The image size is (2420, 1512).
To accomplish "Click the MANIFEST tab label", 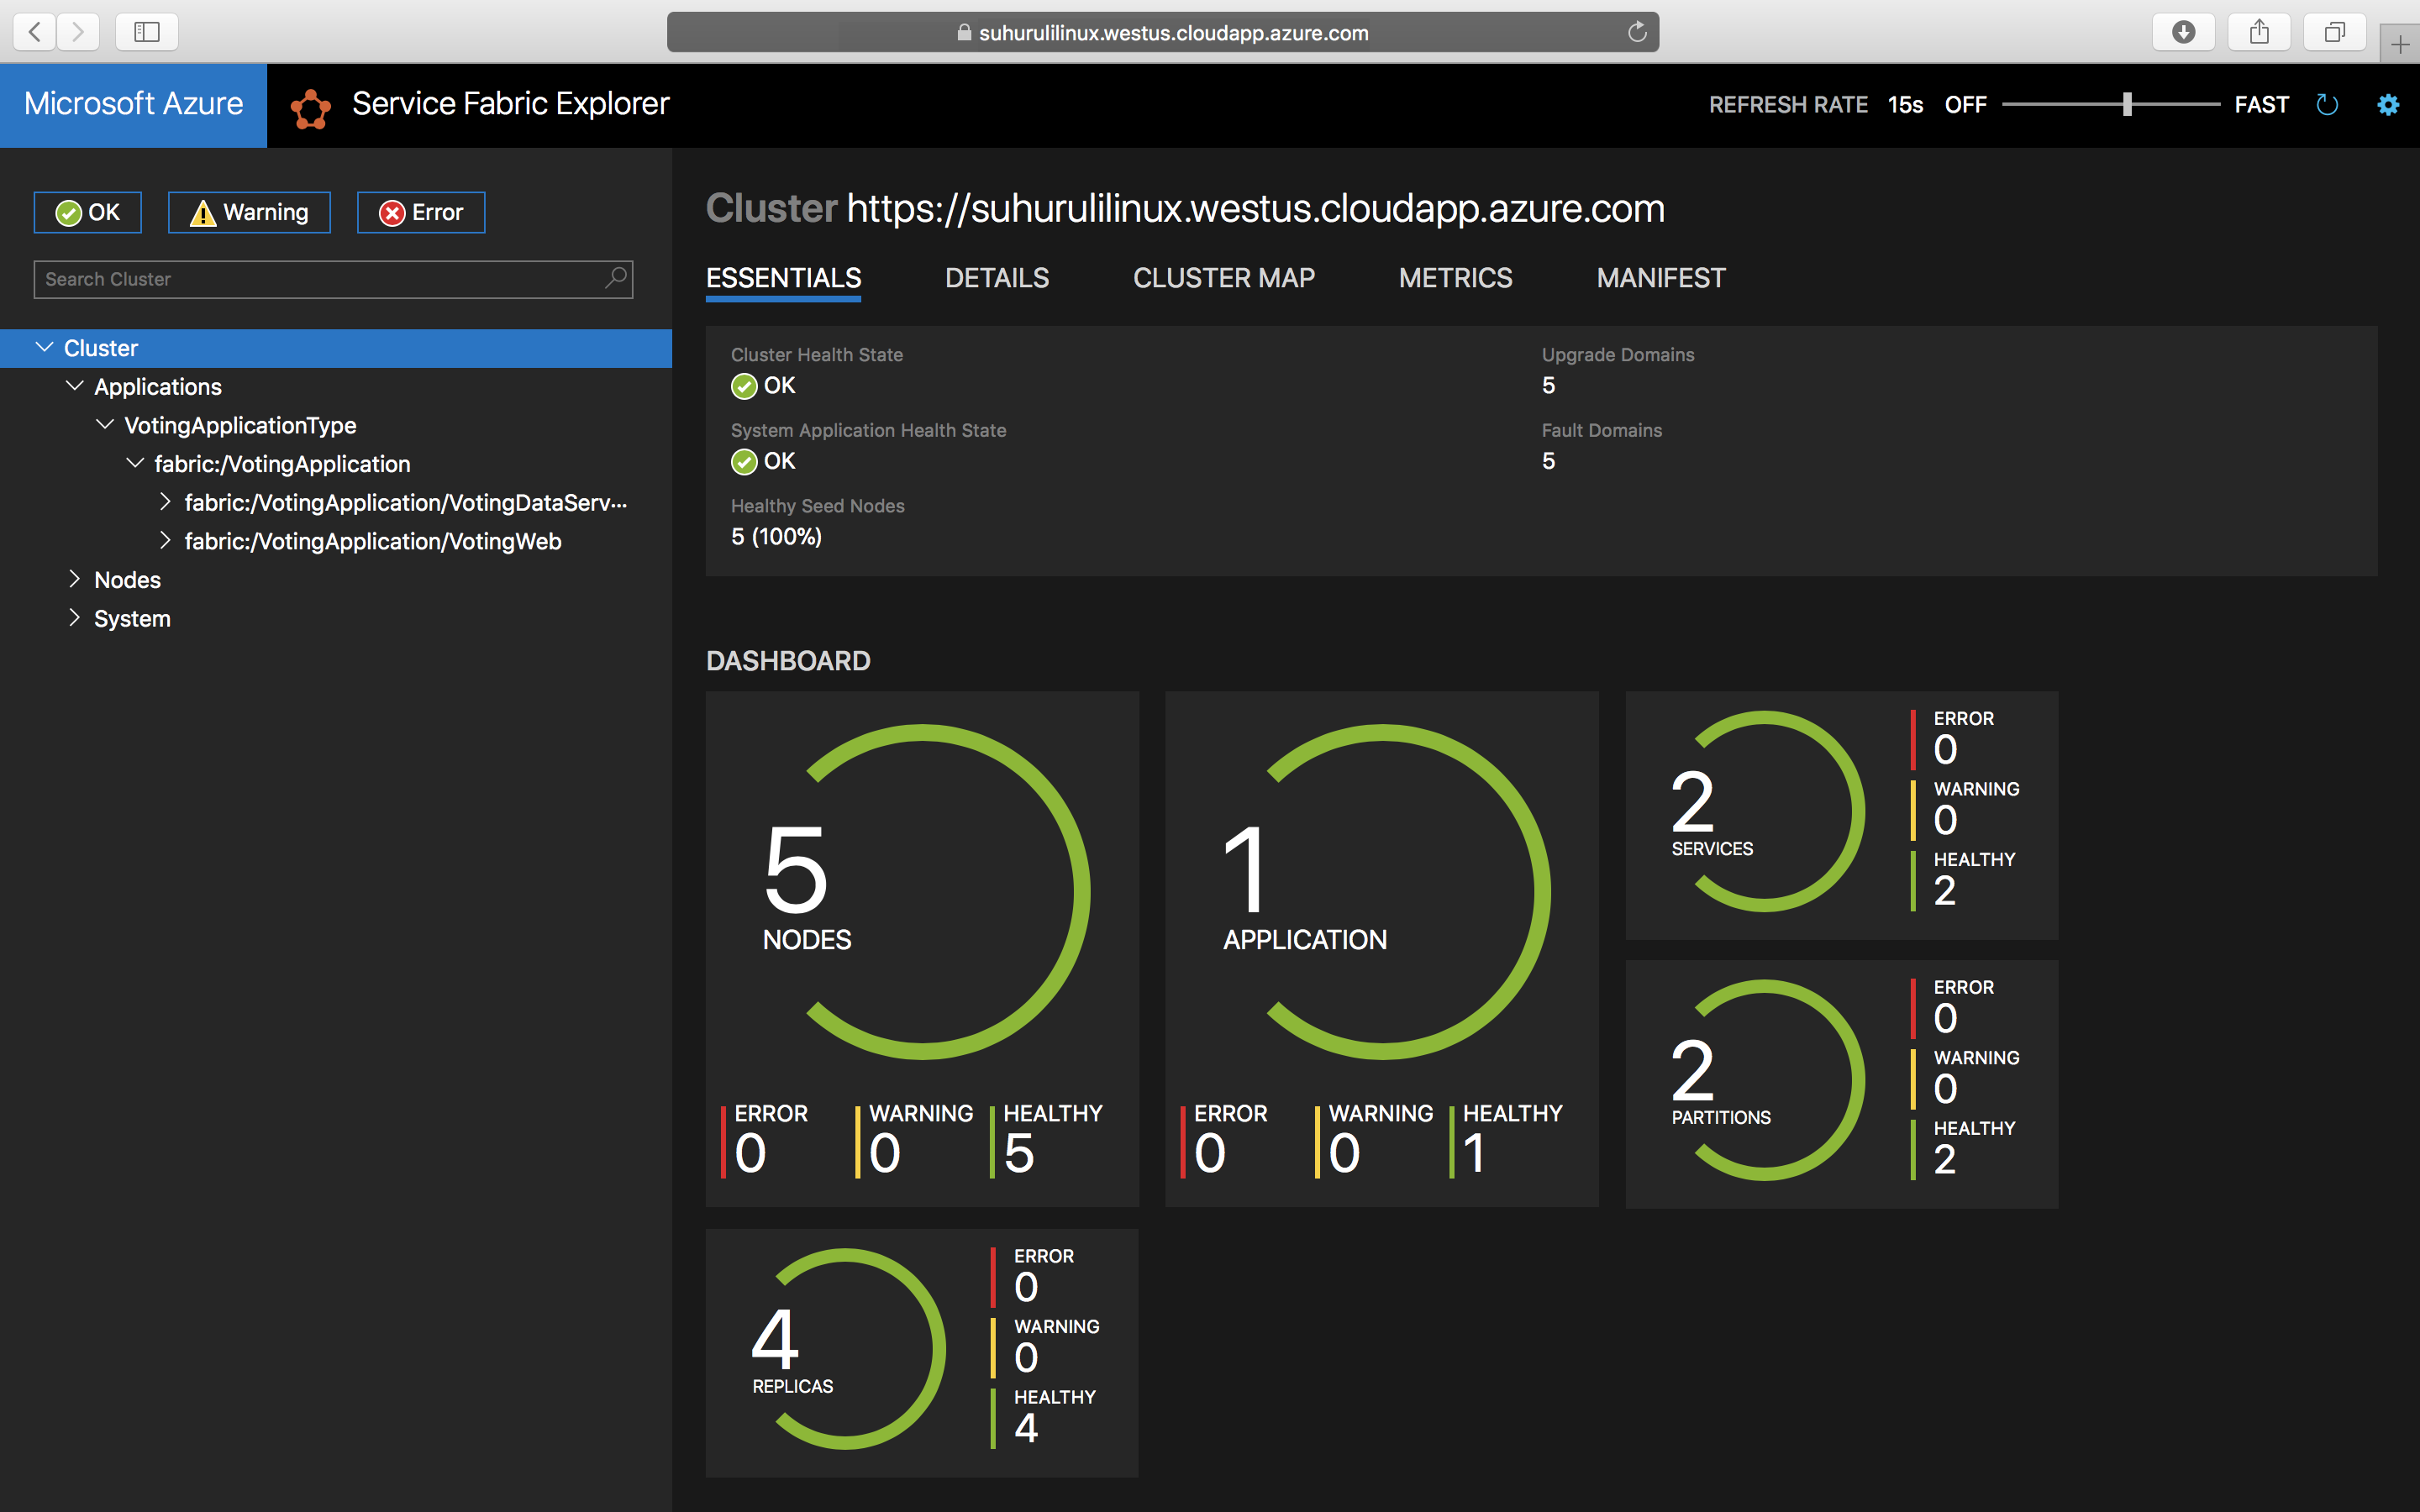I will pyautogui.click(x=1660, y=277).
